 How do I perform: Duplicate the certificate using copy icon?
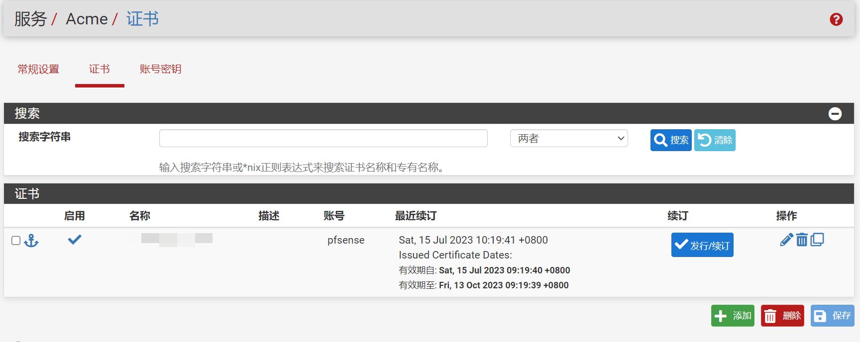tap(817, 240)
